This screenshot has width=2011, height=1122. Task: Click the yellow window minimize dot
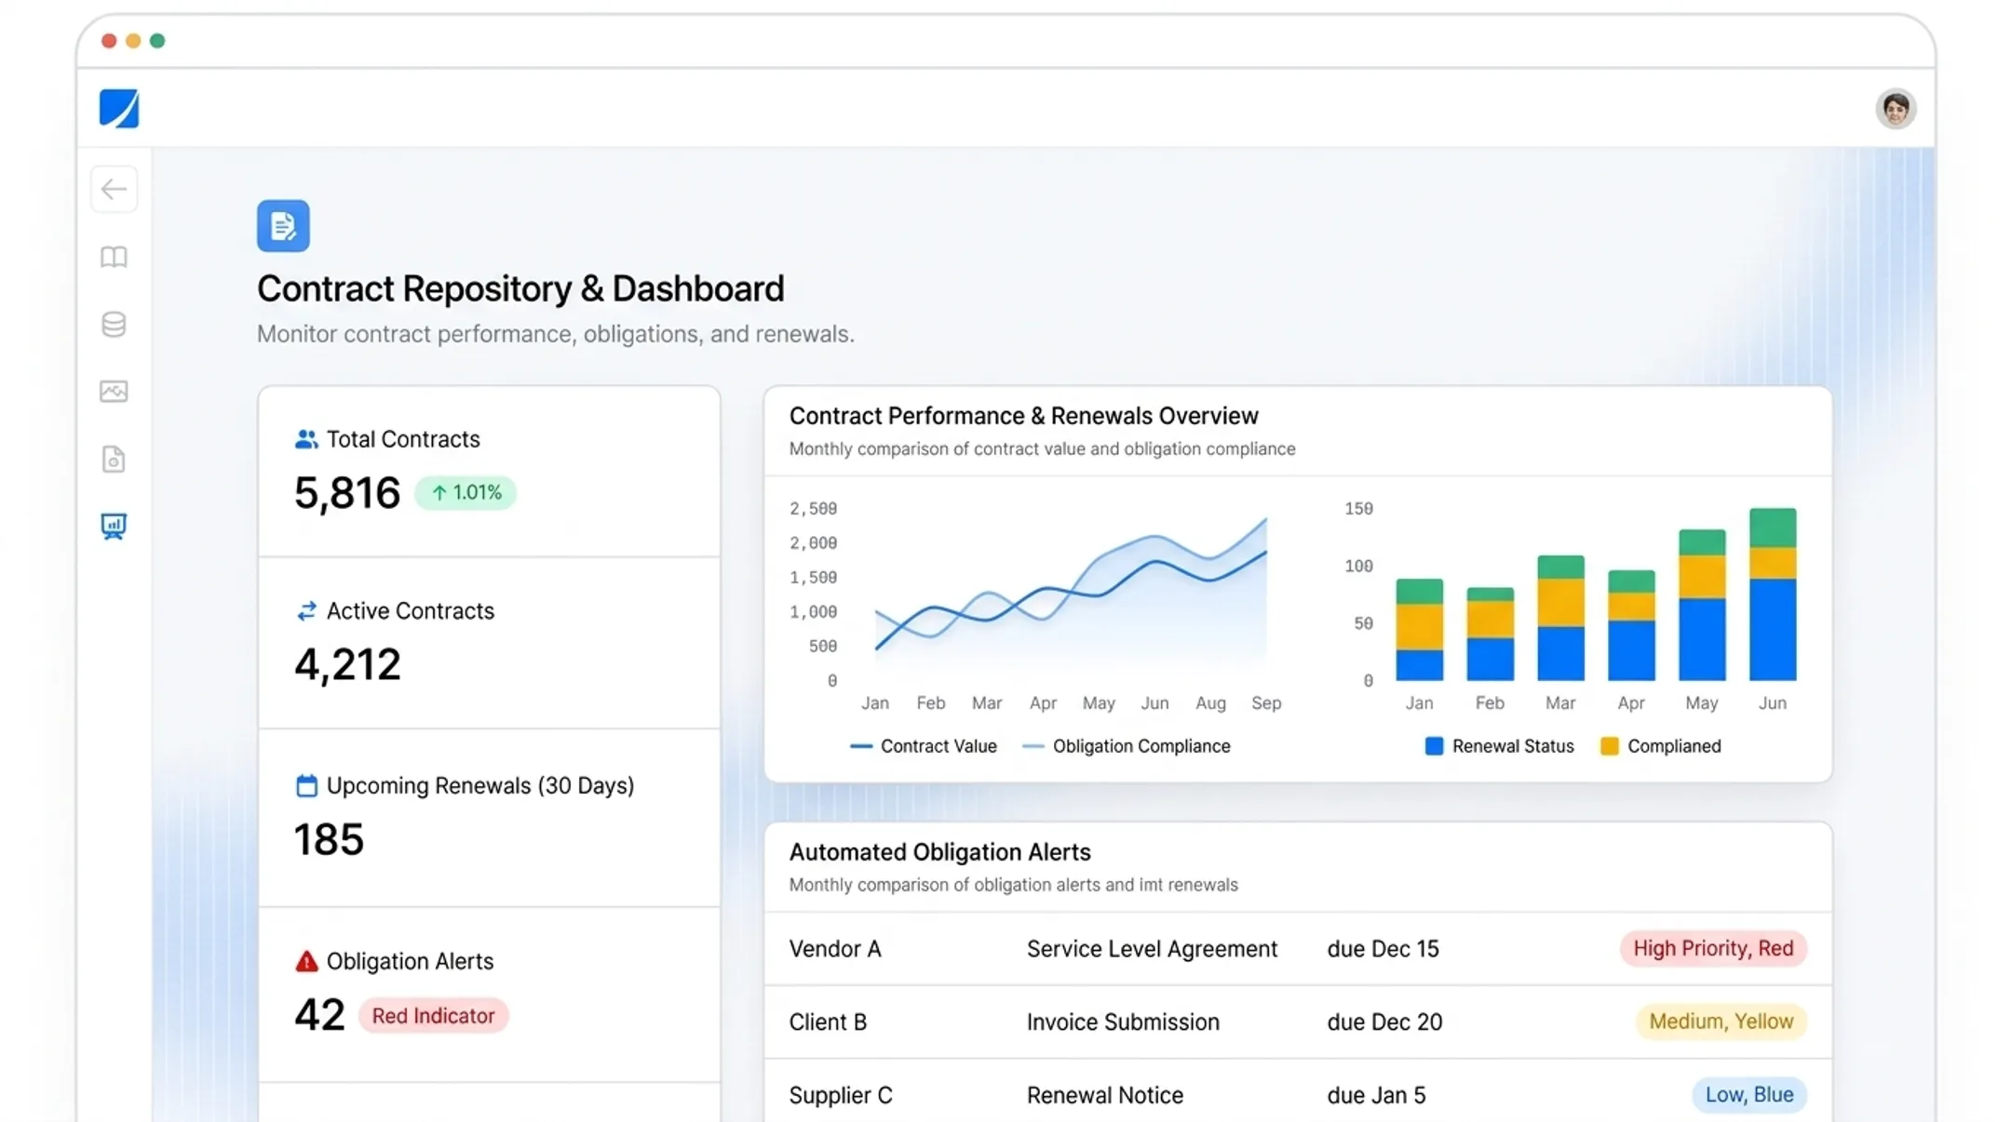click(x=133, y=41)
